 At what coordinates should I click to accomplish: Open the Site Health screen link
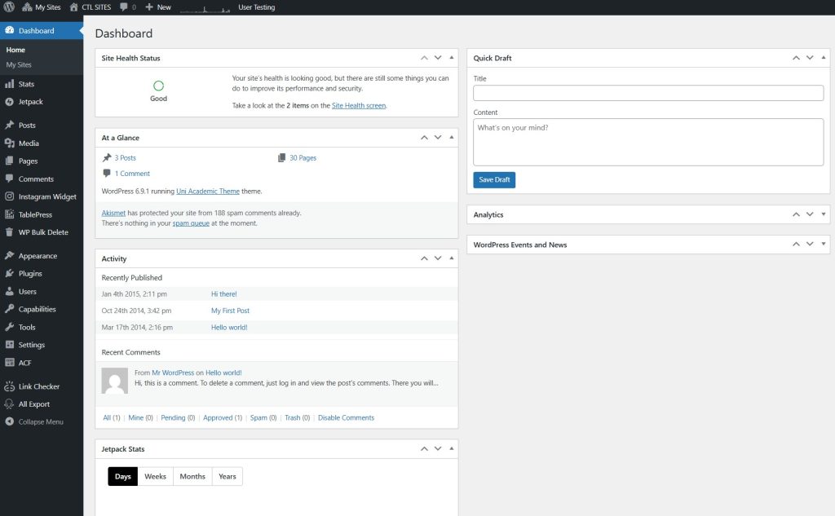tap(359, 105)
